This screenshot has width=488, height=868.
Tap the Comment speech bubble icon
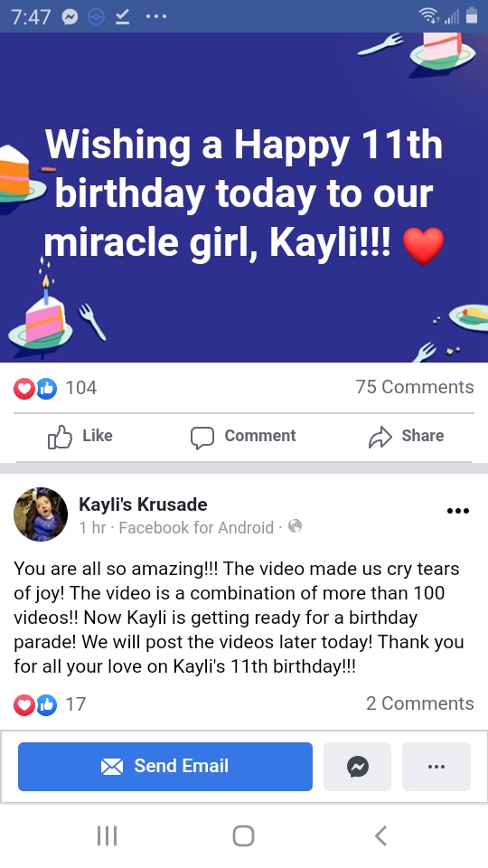[202, 438]
